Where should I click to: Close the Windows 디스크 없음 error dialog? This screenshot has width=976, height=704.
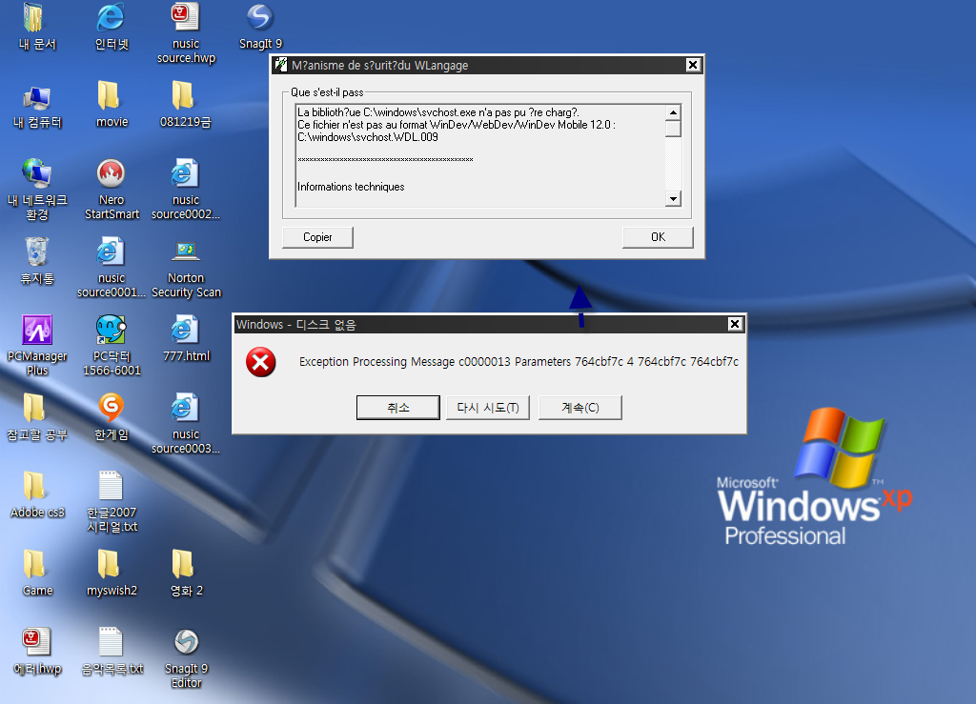click(x=735, y=324)
